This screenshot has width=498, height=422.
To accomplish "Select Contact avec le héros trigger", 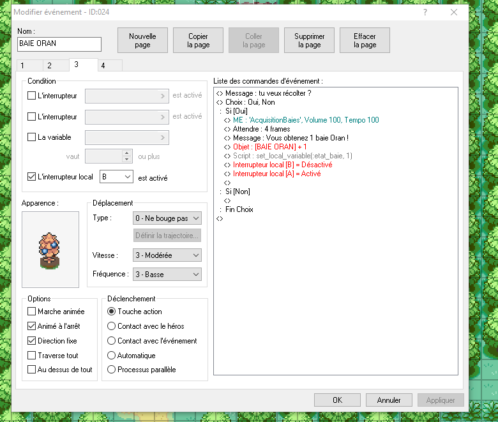I will [x=111, y=326].
